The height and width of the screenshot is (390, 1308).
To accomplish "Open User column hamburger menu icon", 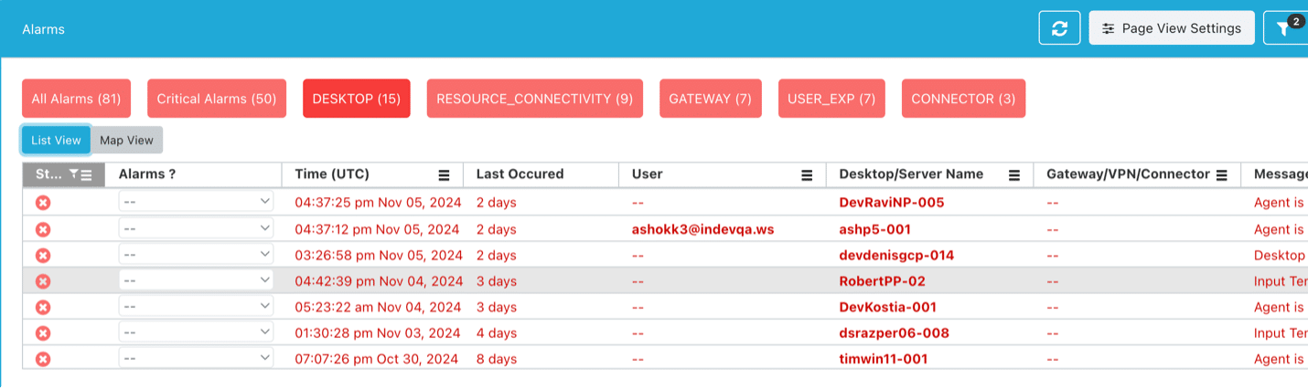I will pyautogui.click(x=808, y=174).
